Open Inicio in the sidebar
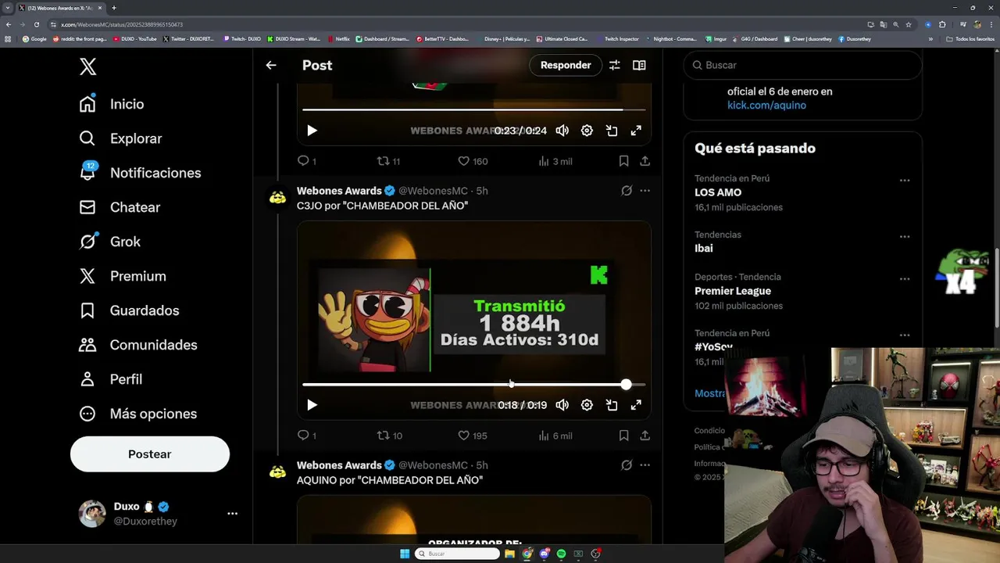This screenshot has height=563, width=1000. pos(112,104)
